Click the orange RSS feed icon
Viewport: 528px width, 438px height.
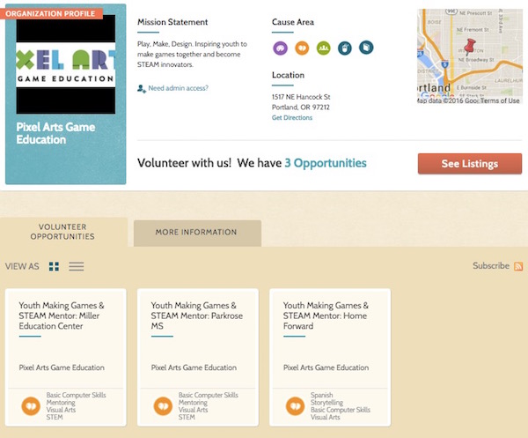tap(518, 266)
